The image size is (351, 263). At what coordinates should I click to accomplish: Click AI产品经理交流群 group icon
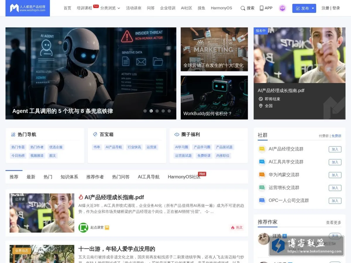(262, 149)
